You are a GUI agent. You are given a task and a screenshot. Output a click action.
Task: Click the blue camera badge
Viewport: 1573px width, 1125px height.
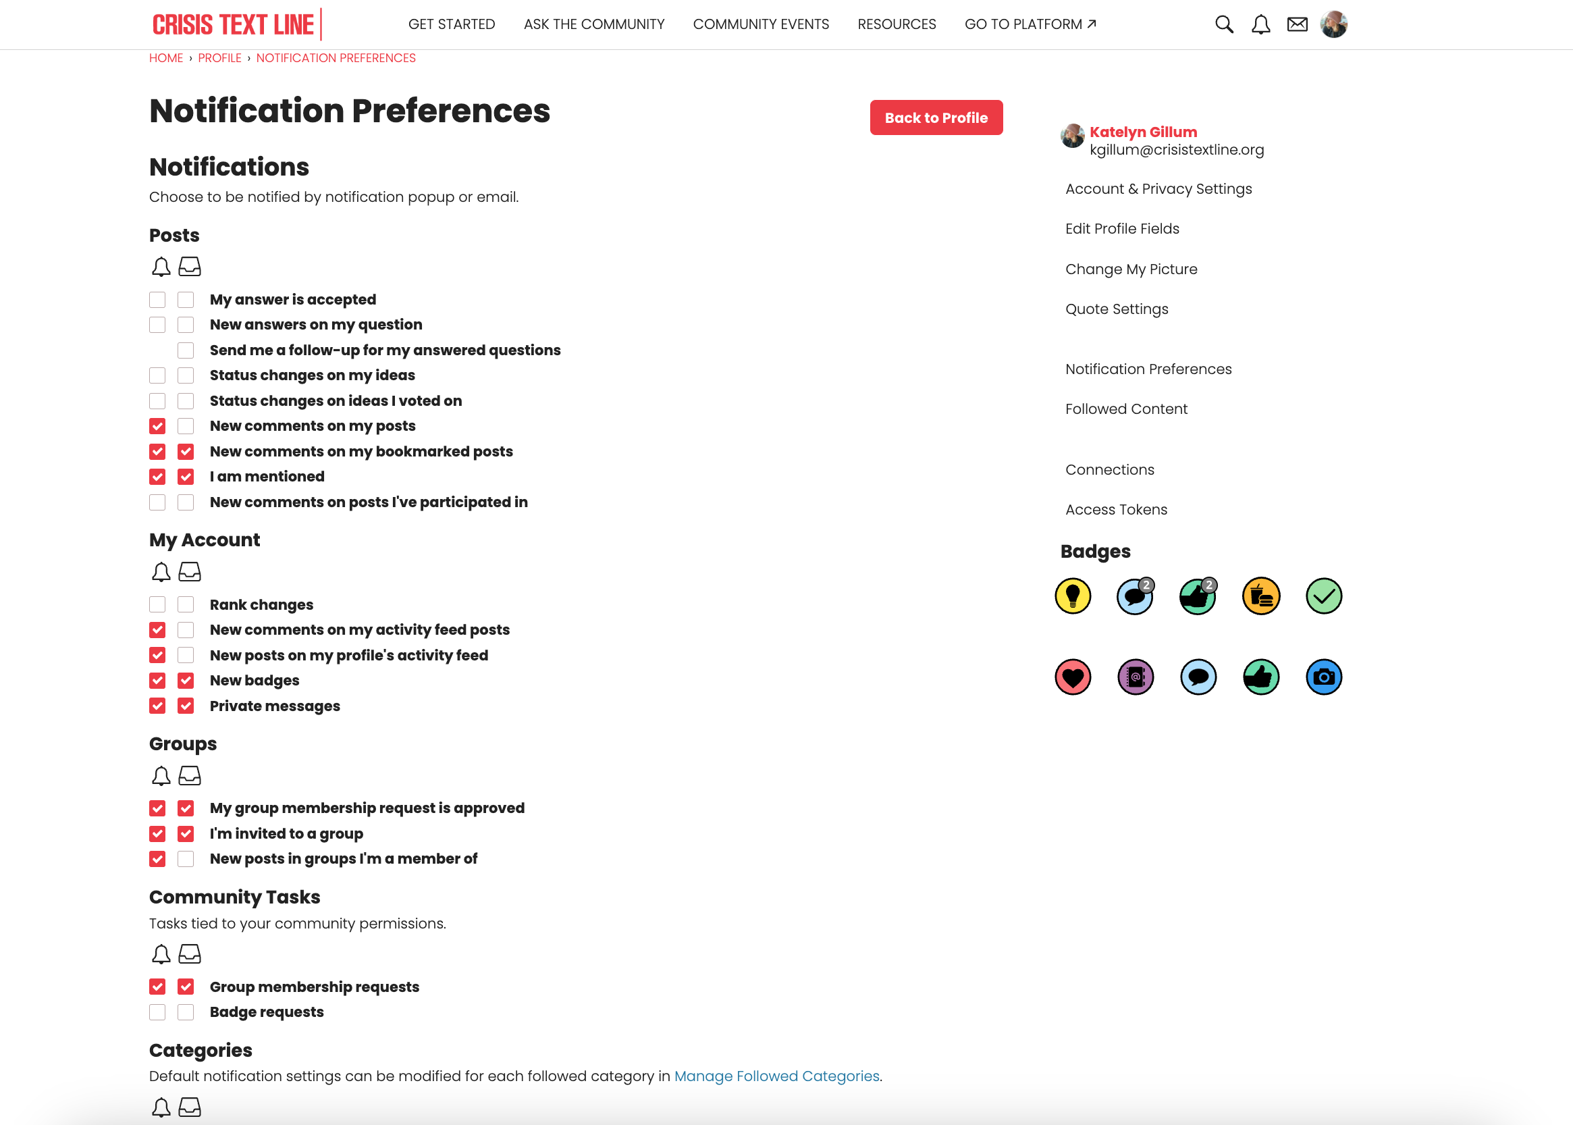point(1324,677)
